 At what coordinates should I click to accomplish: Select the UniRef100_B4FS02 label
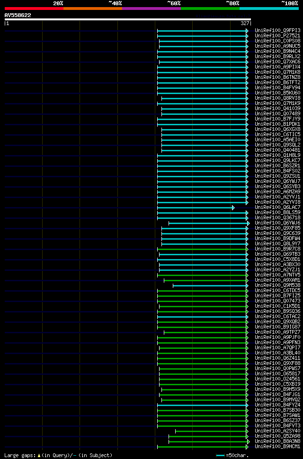click(x=277, y=171)
